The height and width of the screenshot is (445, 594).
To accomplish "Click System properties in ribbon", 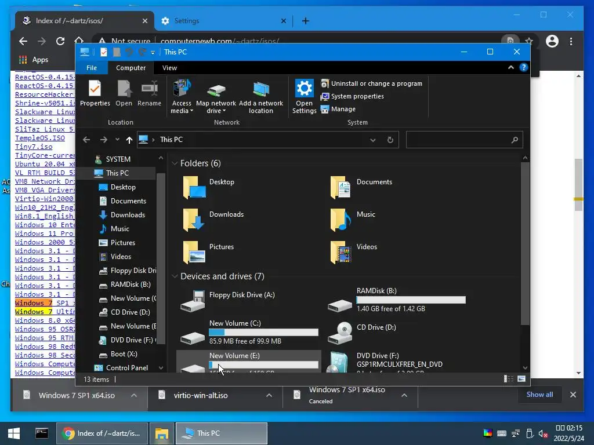I will click(x=352, y=97).
